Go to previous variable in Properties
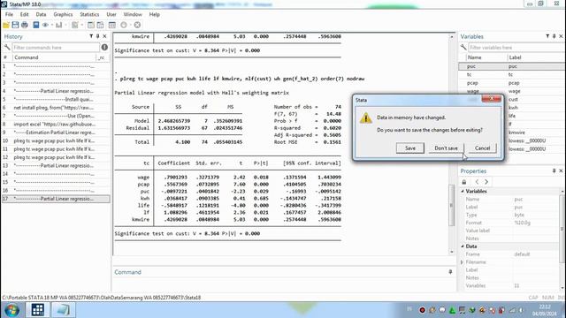Viewport: 566px width, 318px height. [x=477, y=182]
